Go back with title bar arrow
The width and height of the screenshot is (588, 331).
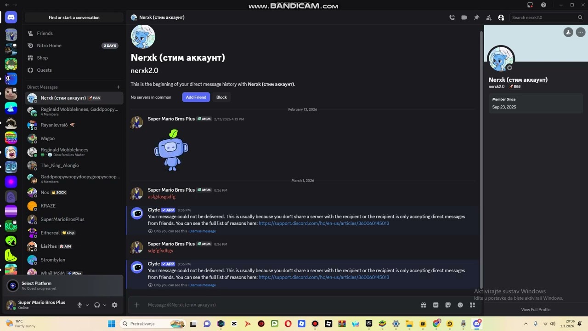tap(7, 5)
